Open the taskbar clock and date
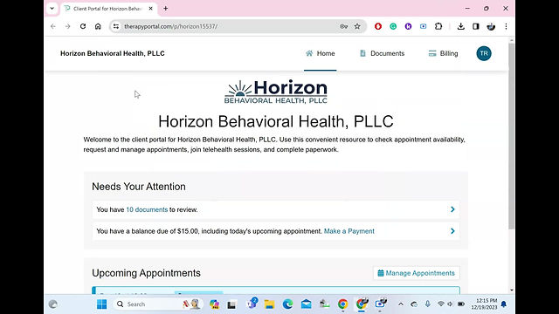559x314 pixels. pyautogui.click(x=484, y=304)
